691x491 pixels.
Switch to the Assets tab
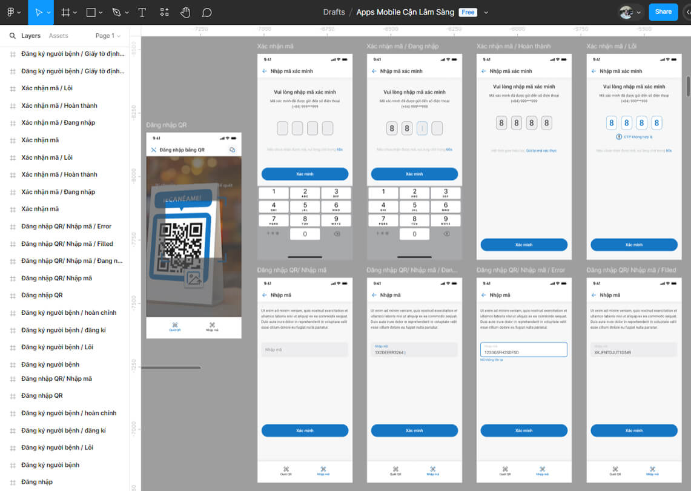pos(58,36)
